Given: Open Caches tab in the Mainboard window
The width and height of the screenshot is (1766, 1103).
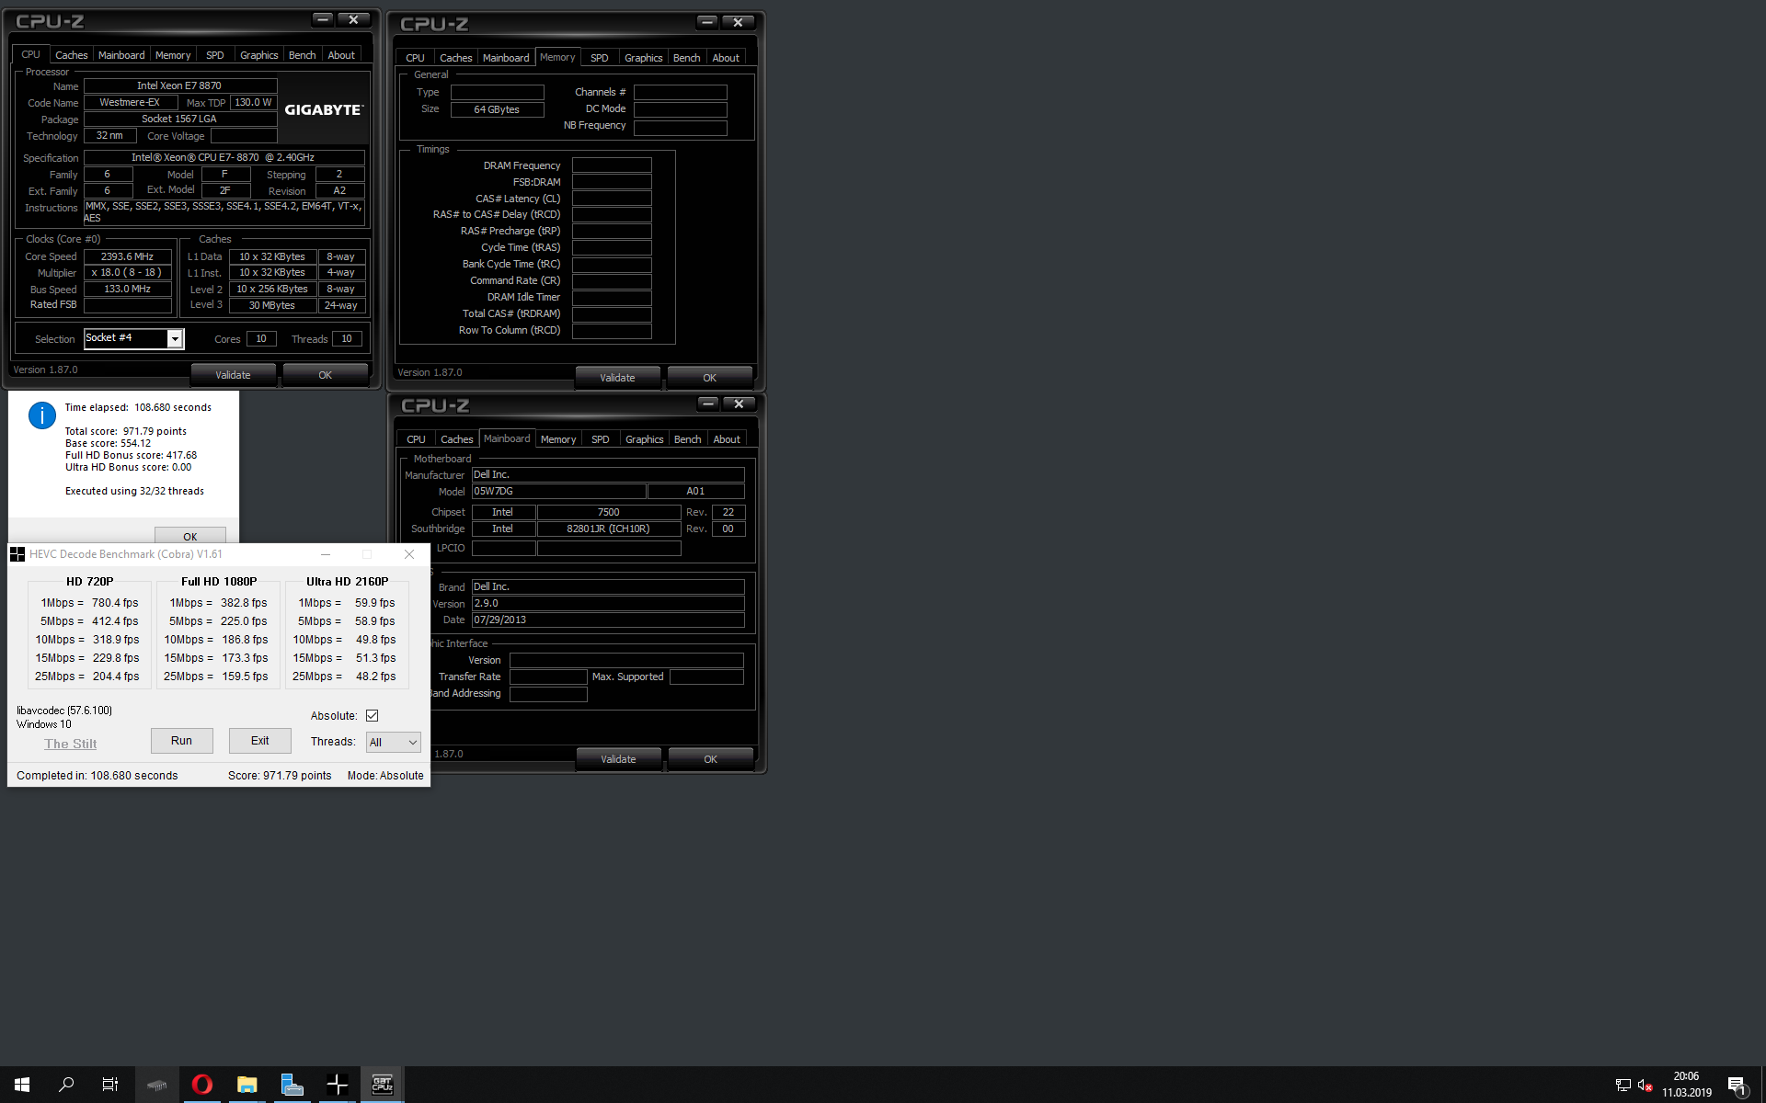Looking at the screenshot, I should coord(456,439).
